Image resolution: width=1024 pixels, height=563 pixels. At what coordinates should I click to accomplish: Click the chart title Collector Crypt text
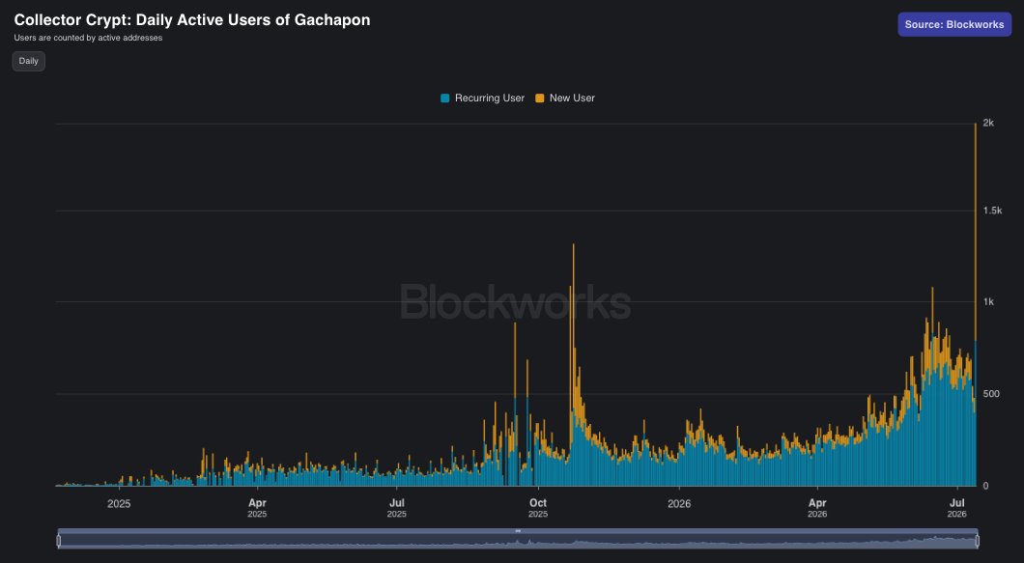pyautogui.click(x=192, y=19)
